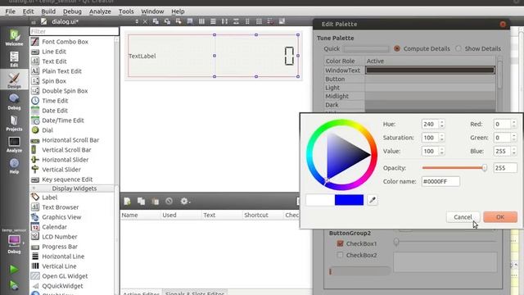Screen dimensions: 524x295
Task: Select the Edit Buddies toolbar icon
Action: click(178, 21)
